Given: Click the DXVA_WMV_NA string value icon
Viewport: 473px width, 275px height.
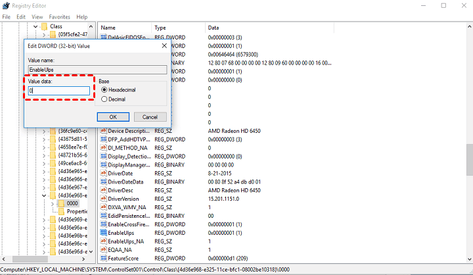Looking at the screenshot, I should point(104,207).
